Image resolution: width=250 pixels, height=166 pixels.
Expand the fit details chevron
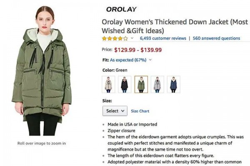[x=150, y=60]
